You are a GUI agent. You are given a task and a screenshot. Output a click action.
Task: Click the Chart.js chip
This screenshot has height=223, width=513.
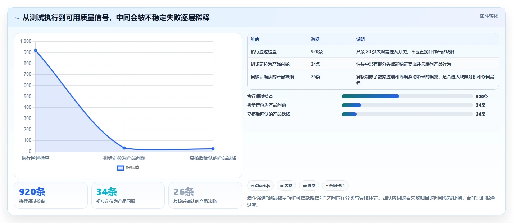click(260, 186)
